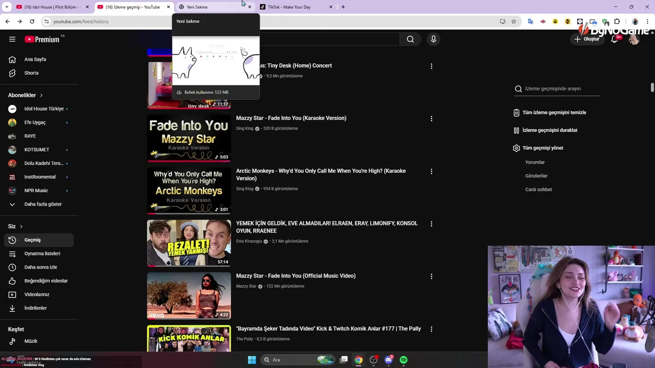Open the YouTube account avatar menu
Screen dimensions: 655x368
634,39
